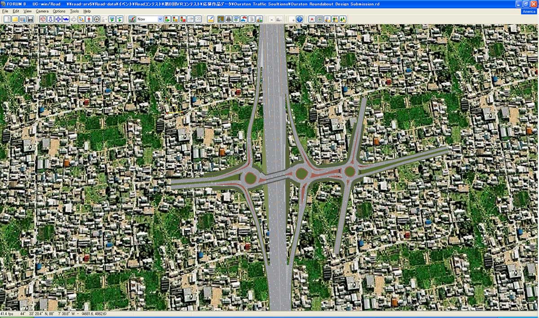
Task: Open the Help menu
Action: click(x=87, y=11)
